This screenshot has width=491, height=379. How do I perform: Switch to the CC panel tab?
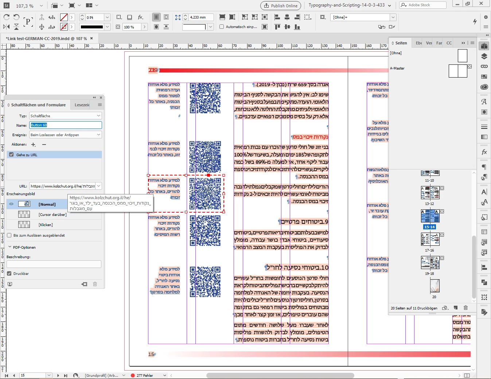click(x=449, y=43)
